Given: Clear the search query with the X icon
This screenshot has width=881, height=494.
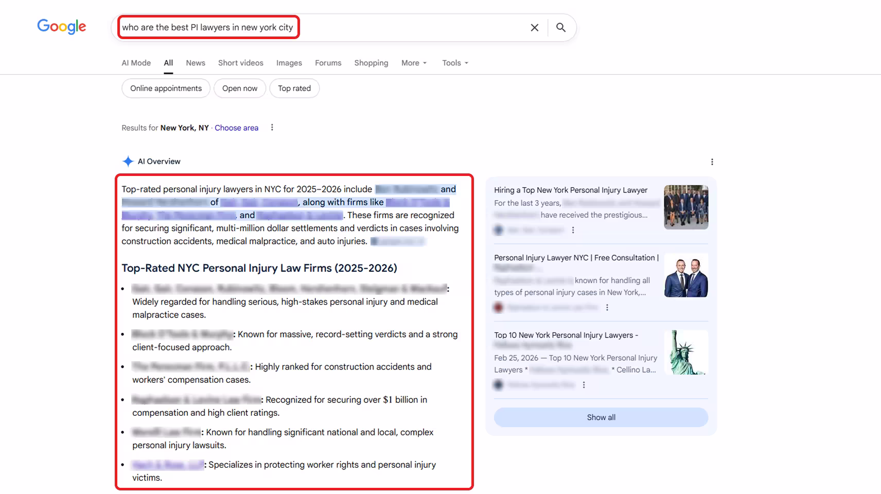Looking at the screenshot, I should click(535, 27).
